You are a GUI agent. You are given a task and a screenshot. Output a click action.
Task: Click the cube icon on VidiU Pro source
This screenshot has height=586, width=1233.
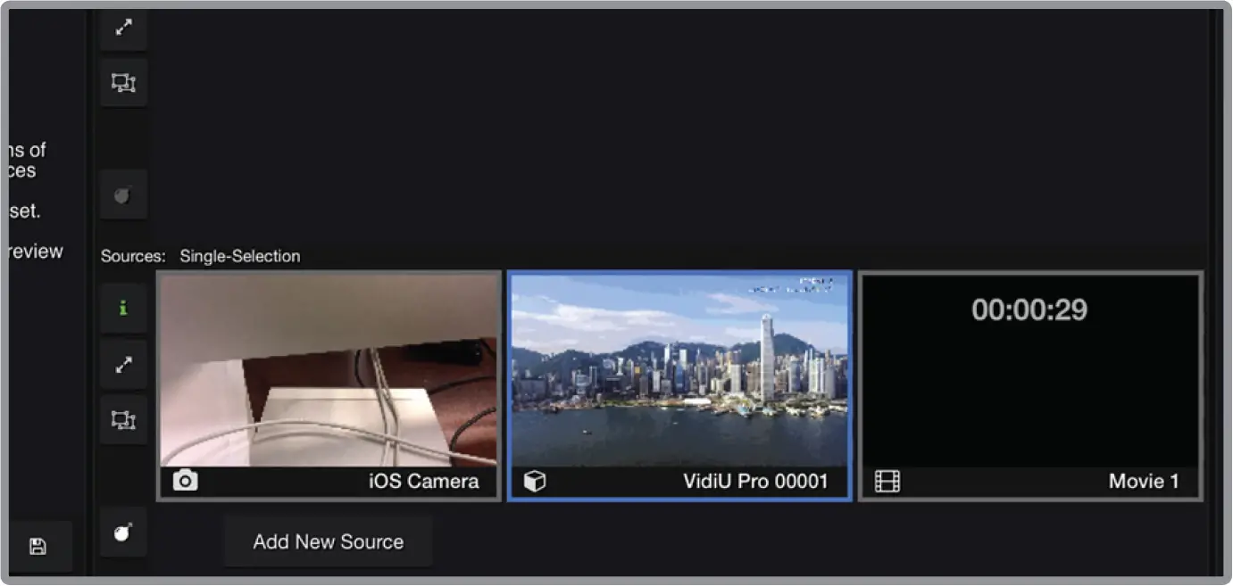tap(535, 482)
